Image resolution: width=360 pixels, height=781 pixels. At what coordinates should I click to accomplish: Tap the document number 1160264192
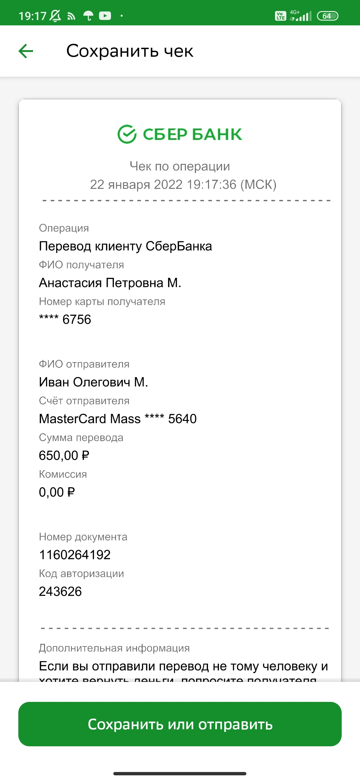(x=75, y=555)
